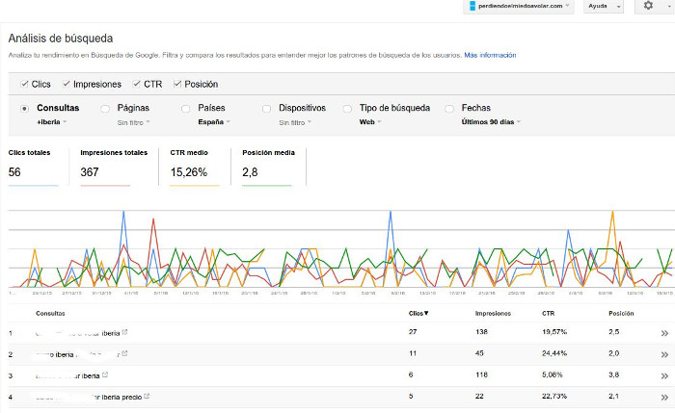Click impressions value 118
This screenshot has width=675, height=413.
coord(481,374)
